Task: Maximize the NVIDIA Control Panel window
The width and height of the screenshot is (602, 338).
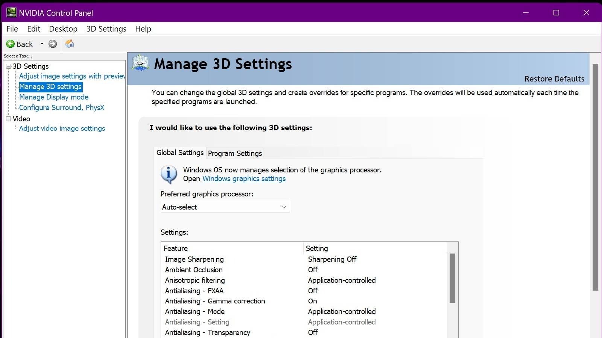Action: [556, 13]
